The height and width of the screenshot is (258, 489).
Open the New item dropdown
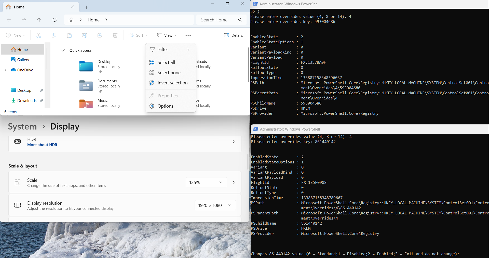pyautogui.click(x=16, y=35)
